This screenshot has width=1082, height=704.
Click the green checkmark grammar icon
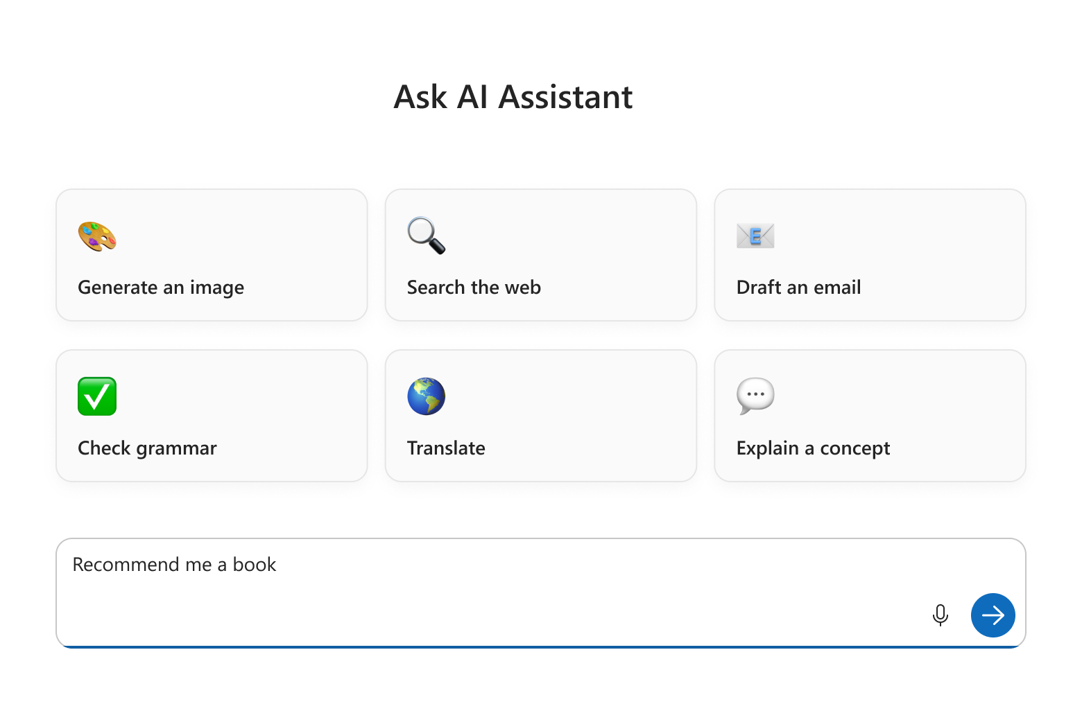[97, 396]
